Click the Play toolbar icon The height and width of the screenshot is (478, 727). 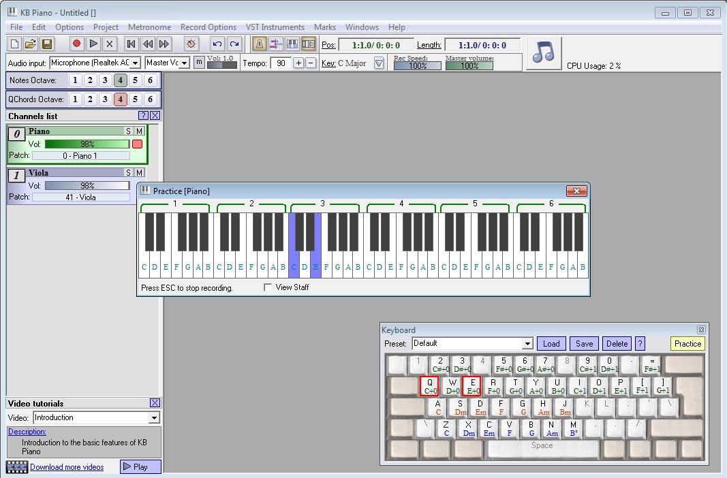(x=93, y=44)
